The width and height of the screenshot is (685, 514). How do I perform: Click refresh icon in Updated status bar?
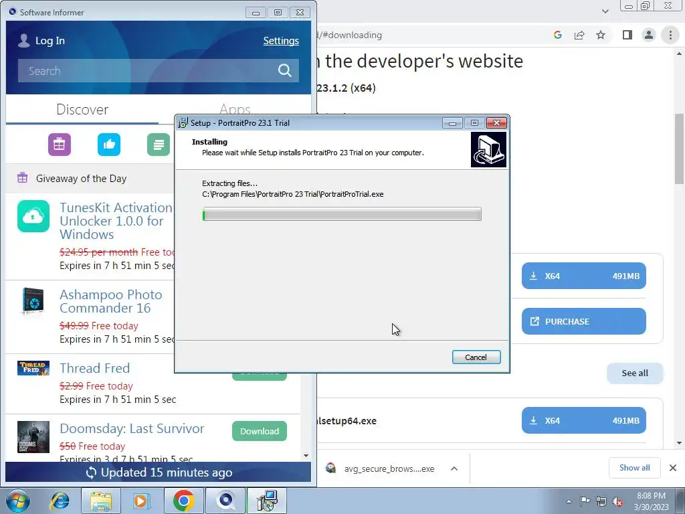coord(91,473)
